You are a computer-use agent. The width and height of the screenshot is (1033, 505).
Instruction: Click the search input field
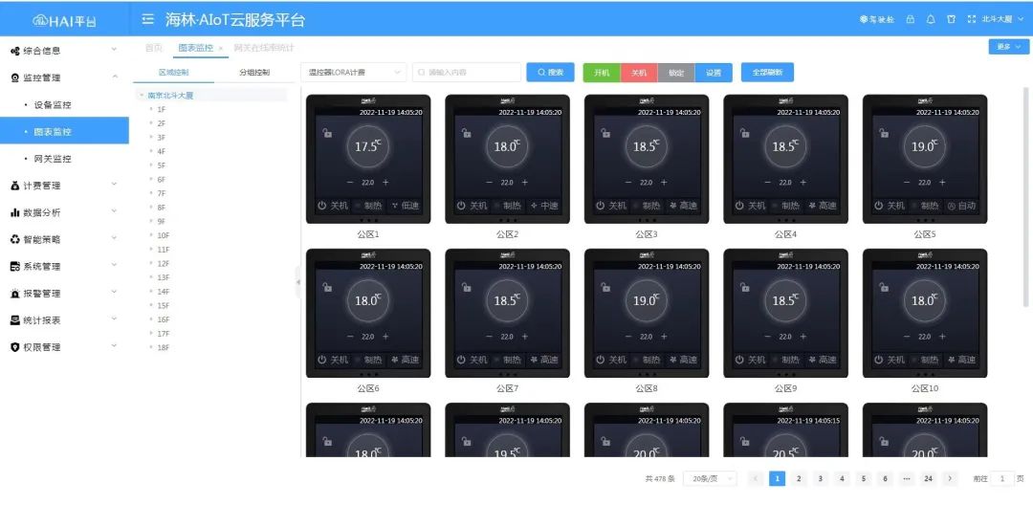[x=469, y=73]
